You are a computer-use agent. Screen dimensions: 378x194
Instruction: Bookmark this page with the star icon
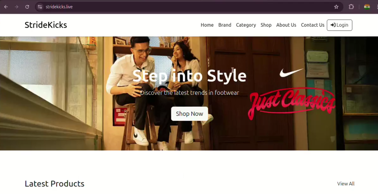336,7
